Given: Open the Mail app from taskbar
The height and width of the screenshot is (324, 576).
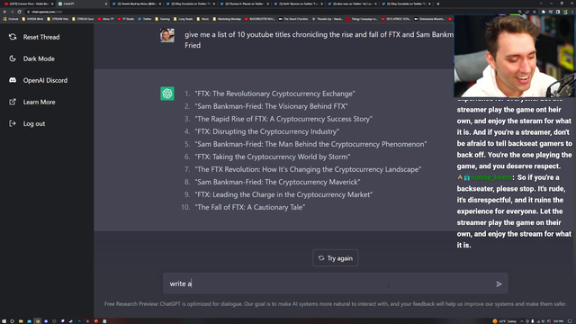Looking at the screenshot, I should [x=30, y=321].
